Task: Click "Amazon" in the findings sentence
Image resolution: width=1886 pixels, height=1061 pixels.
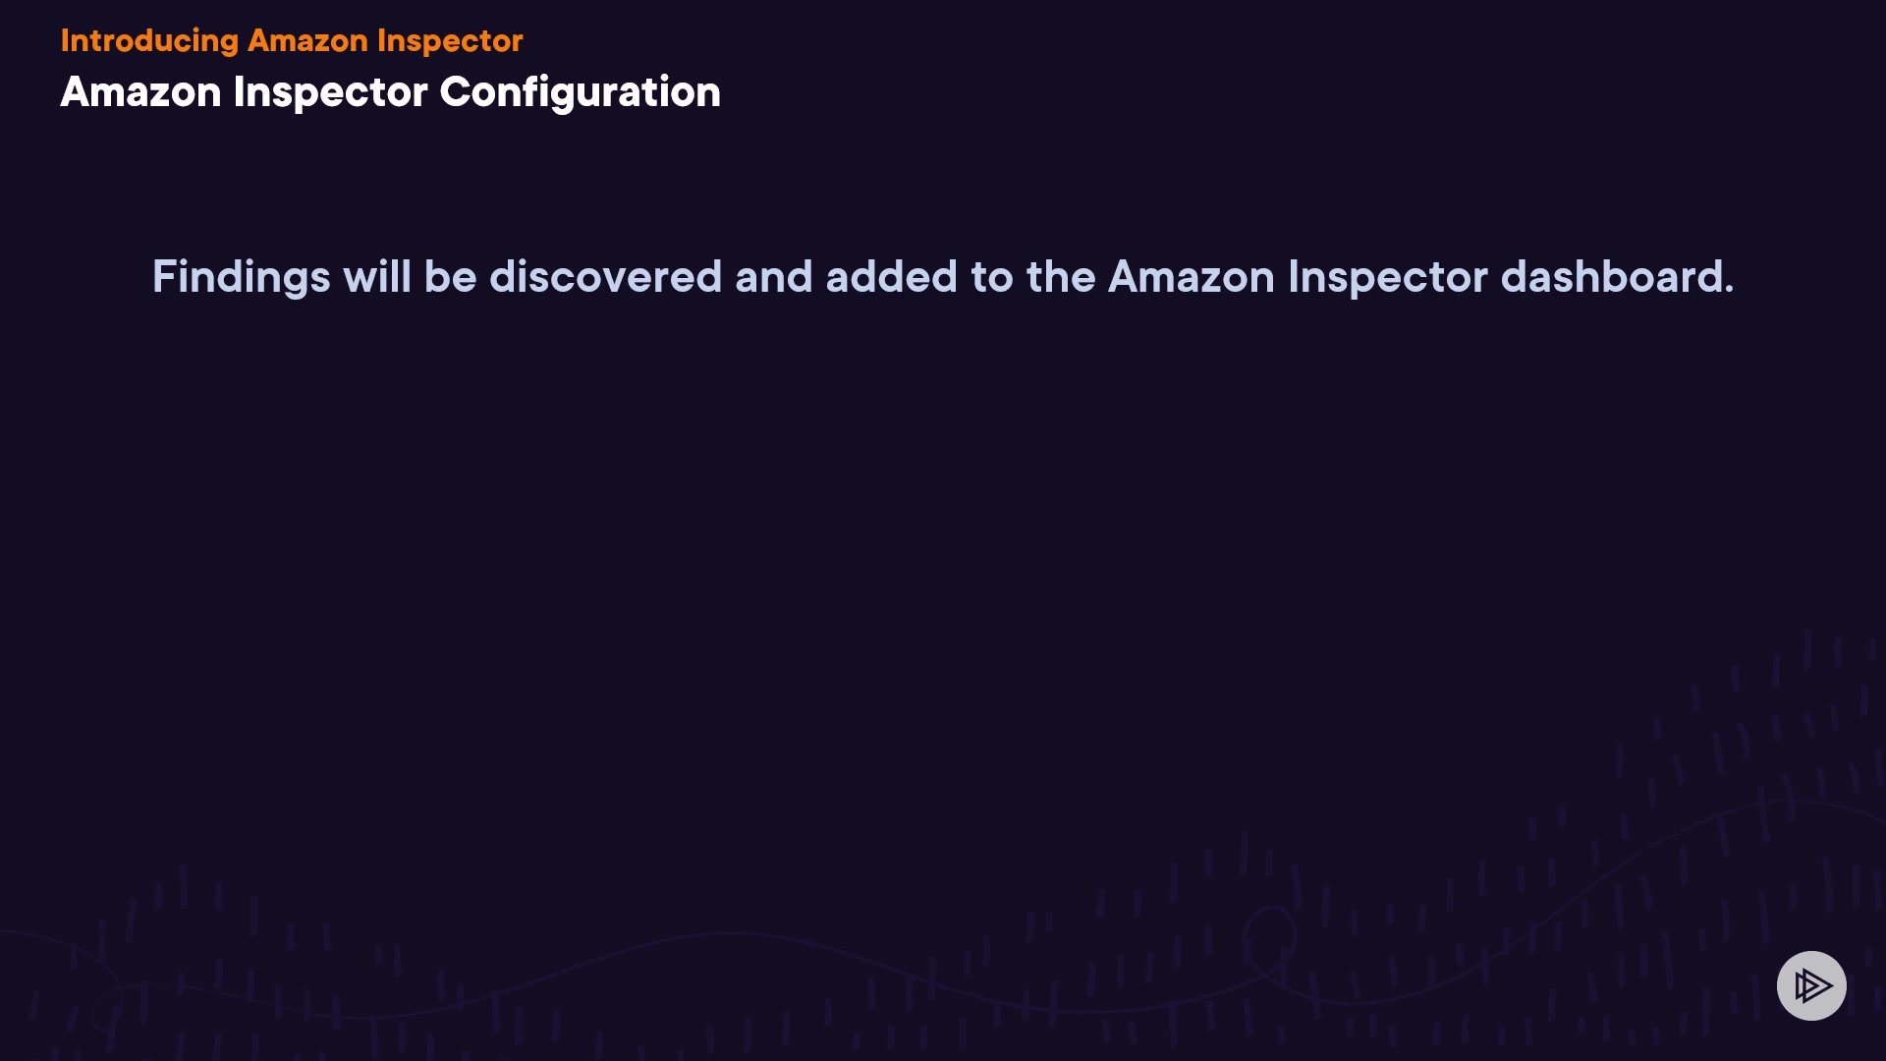Action: tap(1191, 277)
